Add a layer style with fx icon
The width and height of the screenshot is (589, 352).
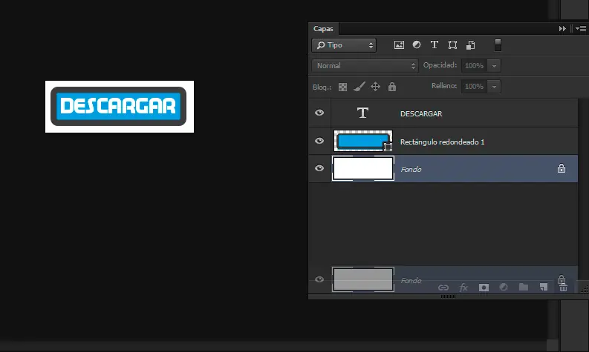(463, 288)
